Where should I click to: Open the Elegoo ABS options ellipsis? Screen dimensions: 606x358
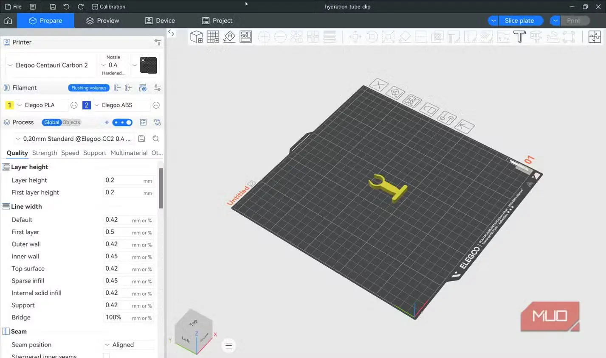pos(156,105)
